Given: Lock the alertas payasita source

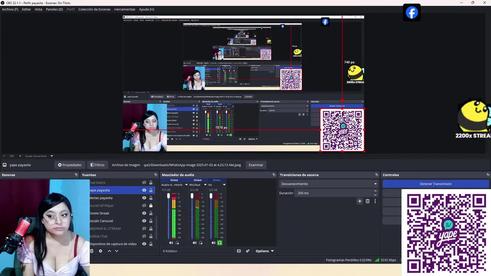Looking at the screenshot, I should coord(151,198).
